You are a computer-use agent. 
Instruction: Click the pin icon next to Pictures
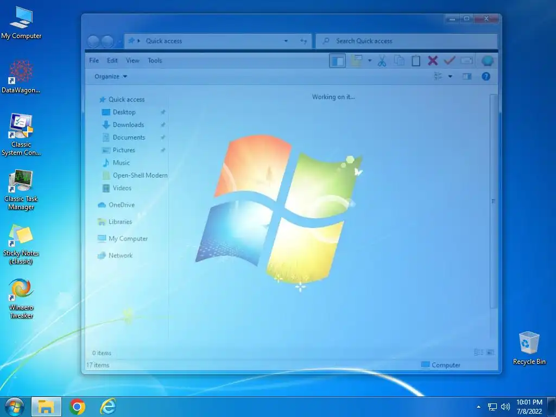point(163,150)
